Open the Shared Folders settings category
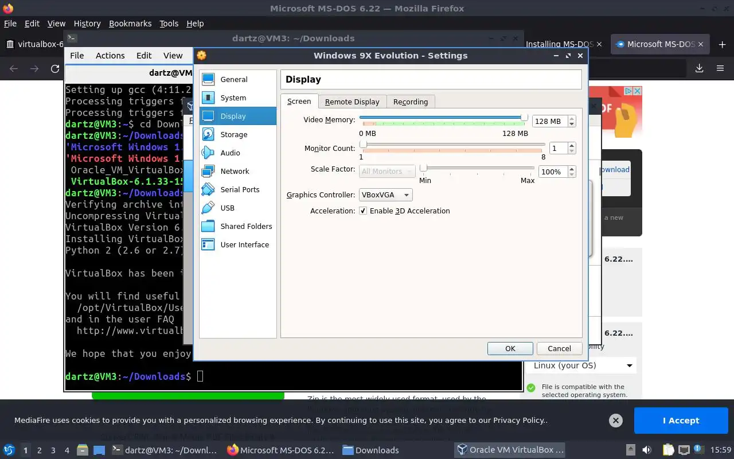This screenshot has width=734, height=459. 237,226
